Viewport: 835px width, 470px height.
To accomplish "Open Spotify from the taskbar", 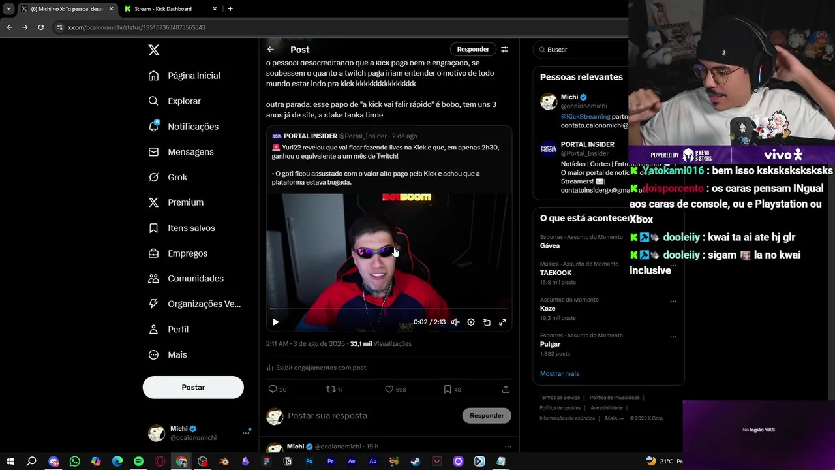I will pos(138,462).
